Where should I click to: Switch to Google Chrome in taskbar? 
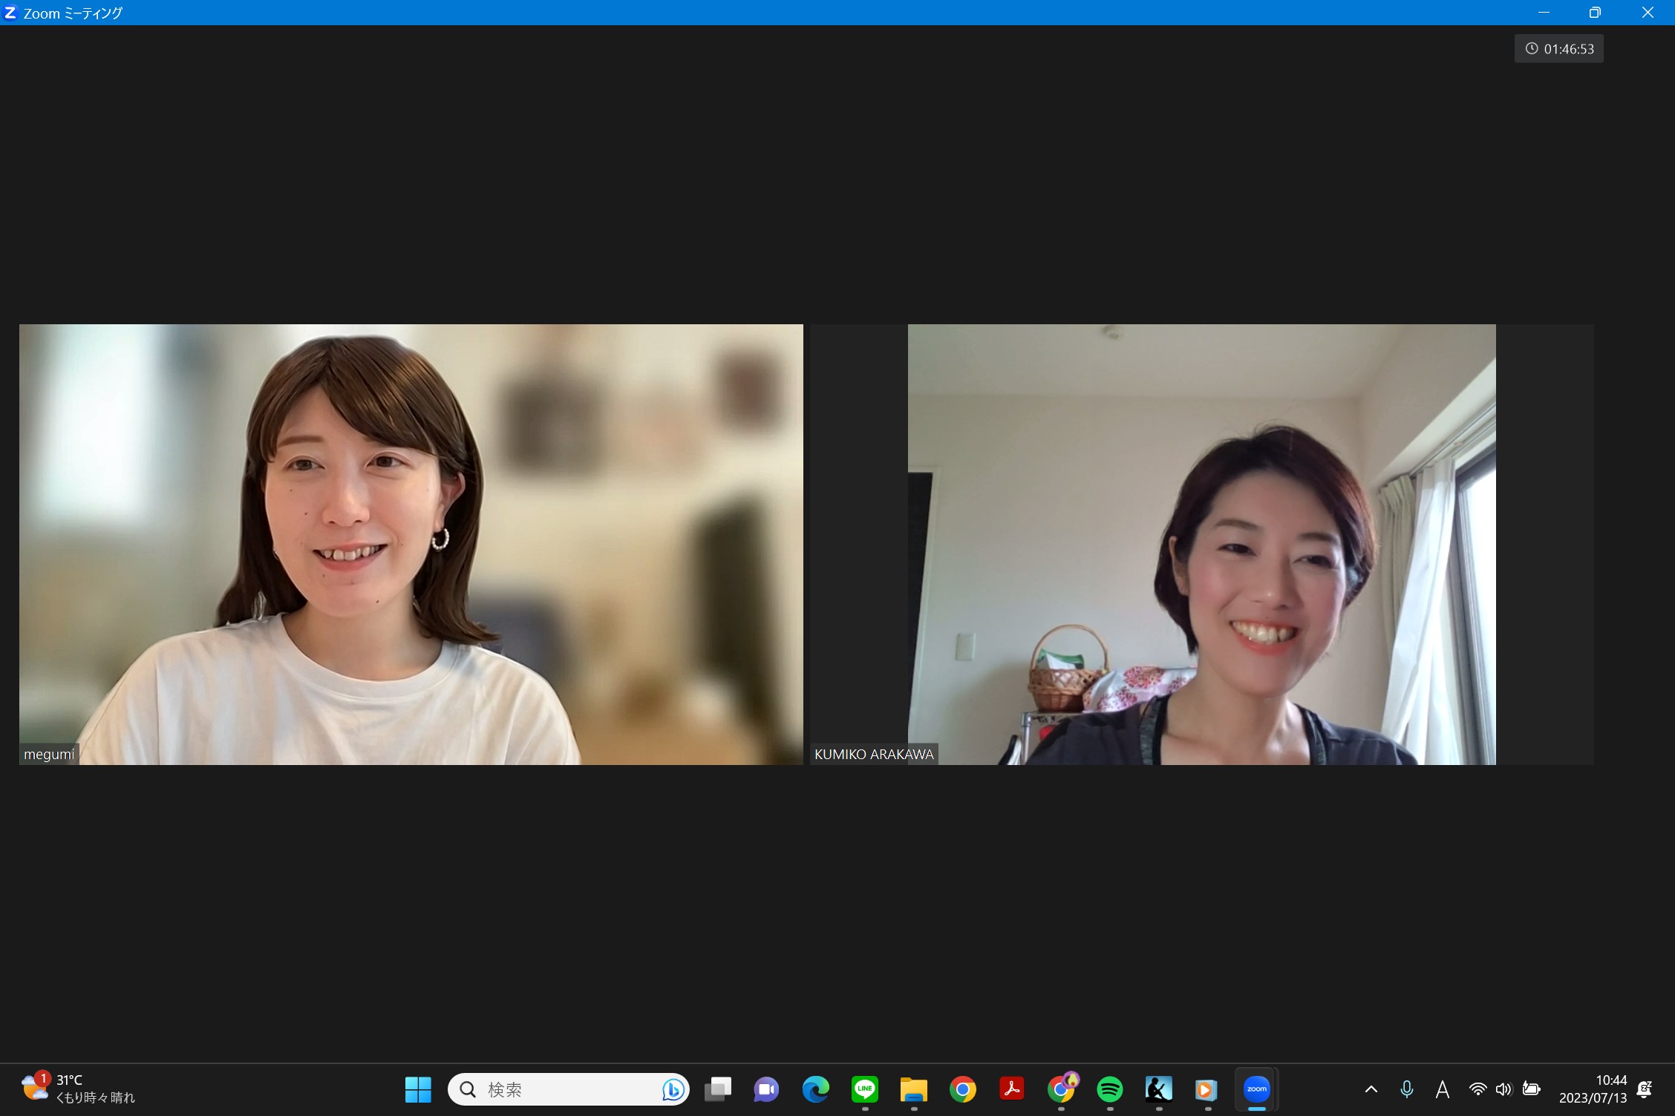coord(962,1089)
